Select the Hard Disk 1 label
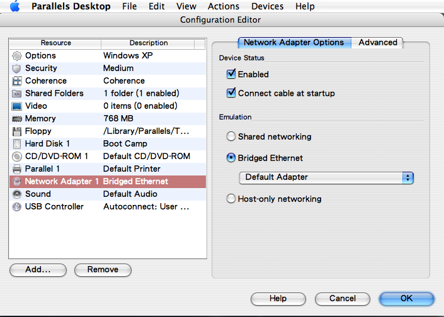 (47, 143)
